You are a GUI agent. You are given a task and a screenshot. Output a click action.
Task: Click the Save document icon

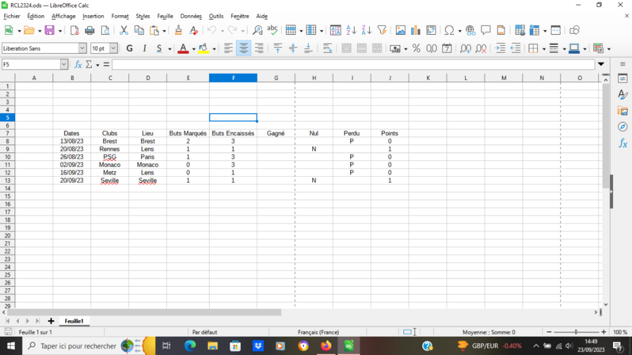[49, 30]
